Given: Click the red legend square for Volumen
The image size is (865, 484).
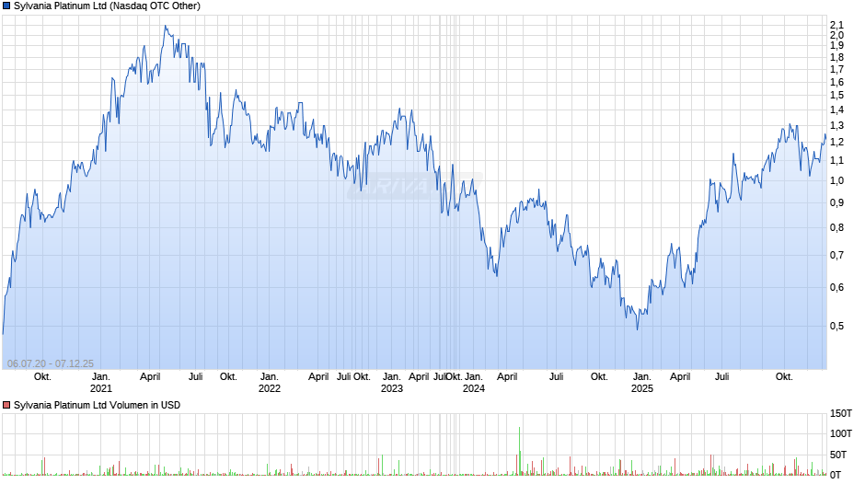Looking at the screenshot, I should (6, 405).
